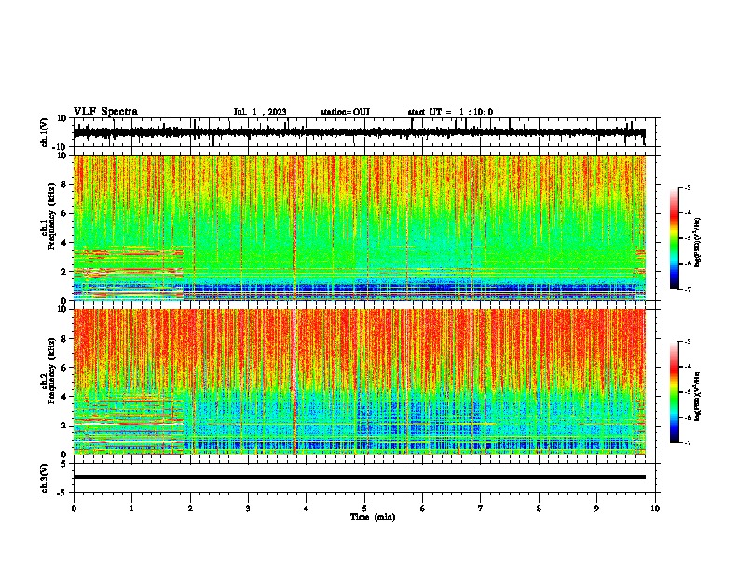Click the ch.2 color scale log(PSD) unit label

[x=698, y=396]
